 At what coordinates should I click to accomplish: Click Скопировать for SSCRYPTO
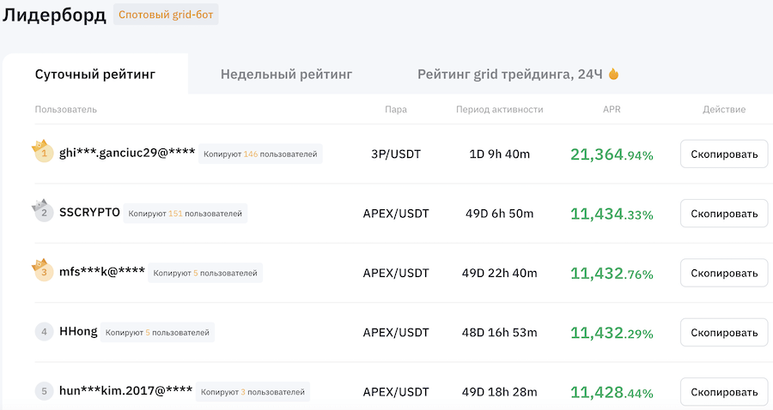point(724,214)
